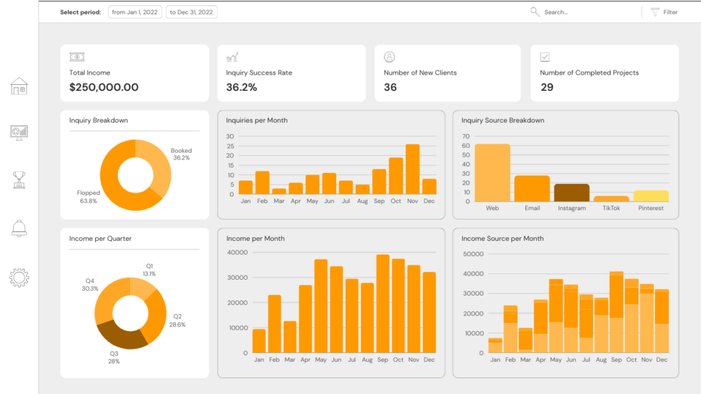The width and height of the screenshot is (701, 394).
Task: Click the search magnifying glass icon
Action: 535,12
